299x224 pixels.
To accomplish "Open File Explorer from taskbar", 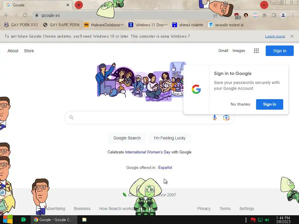I will click(84, 220).
